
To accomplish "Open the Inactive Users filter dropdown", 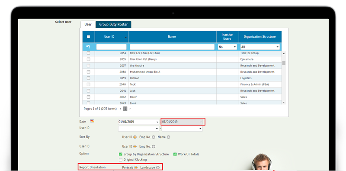I will [227, 47].
